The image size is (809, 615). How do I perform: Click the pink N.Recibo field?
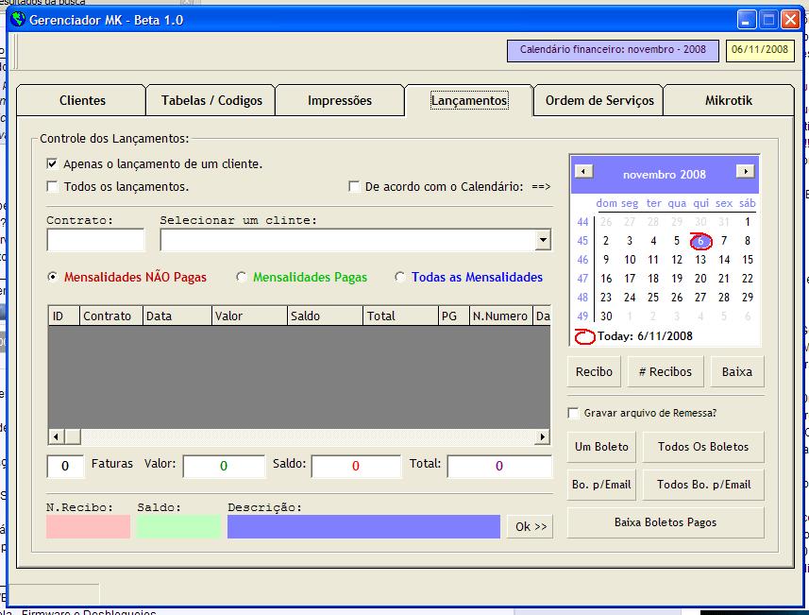pyautogui.click(x=88, y=527)
